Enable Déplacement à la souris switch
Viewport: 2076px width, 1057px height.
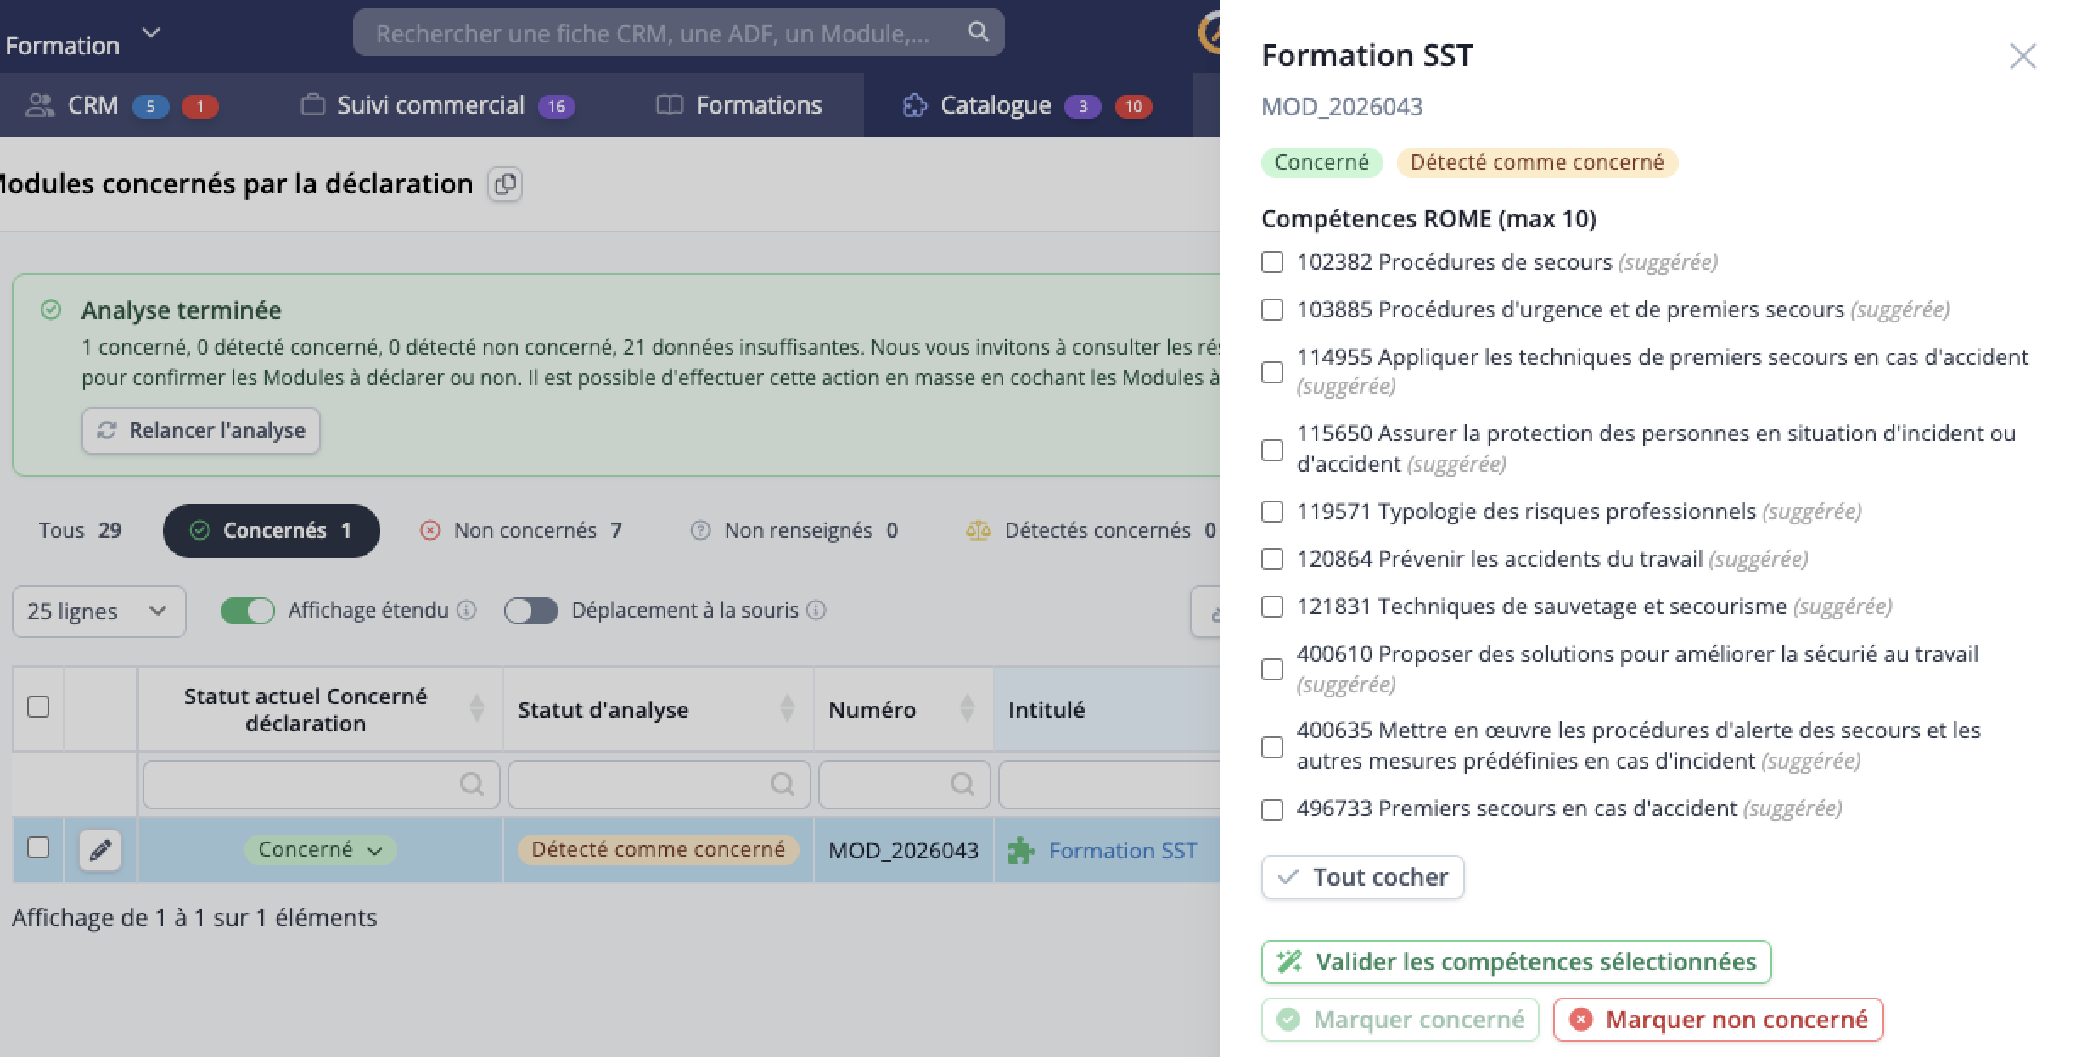pos(531,611)
